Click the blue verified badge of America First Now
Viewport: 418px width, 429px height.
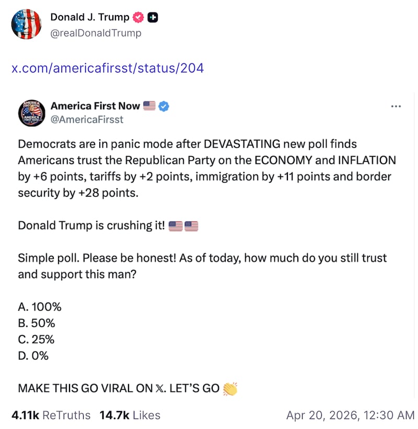pyautogui.click(x=163, y=106)
